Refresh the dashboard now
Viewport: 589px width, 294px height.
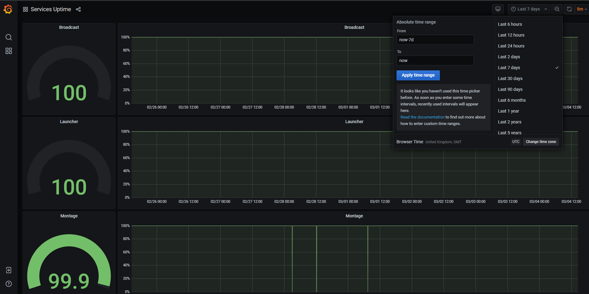[569, 9]
